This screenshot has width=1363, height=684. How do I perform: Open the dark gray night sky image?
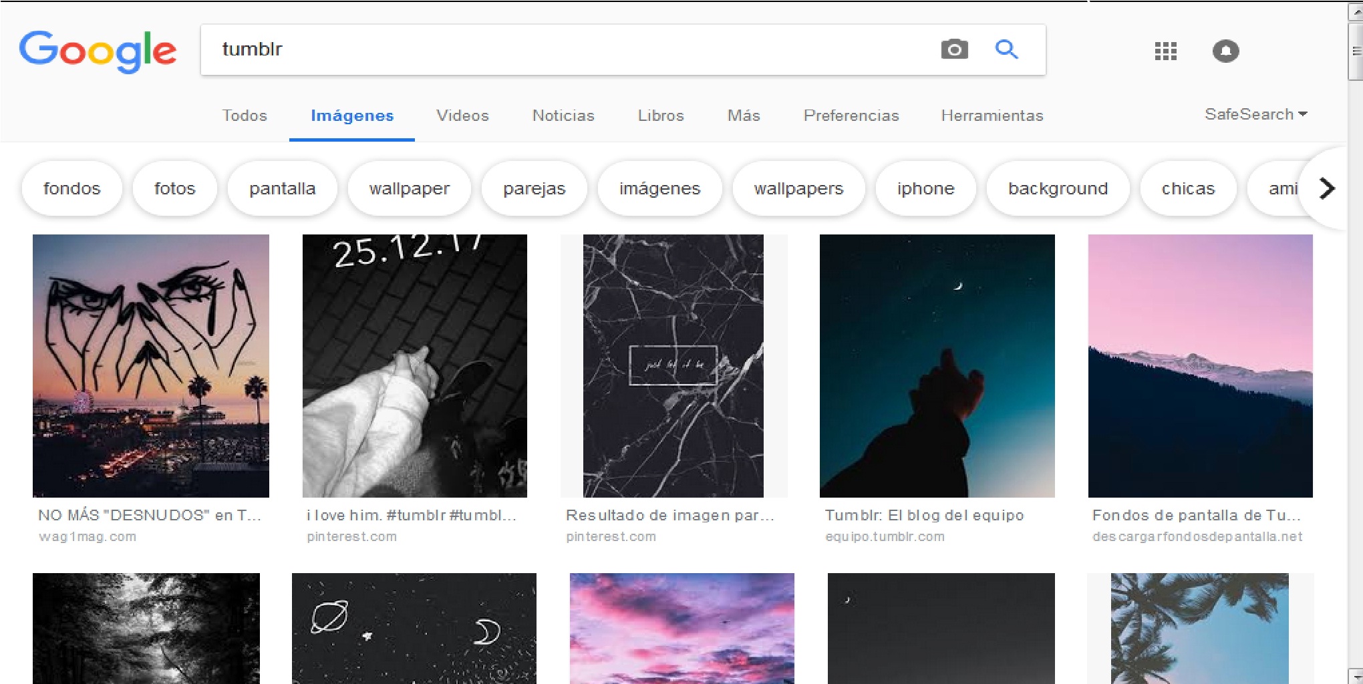941,628
